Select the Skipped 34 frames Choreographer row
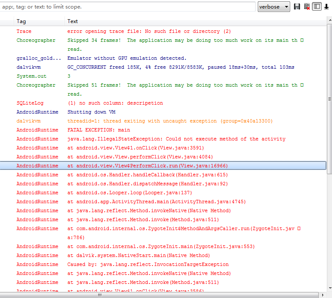The height and width of the screenshot is (298, 332). 163,45
